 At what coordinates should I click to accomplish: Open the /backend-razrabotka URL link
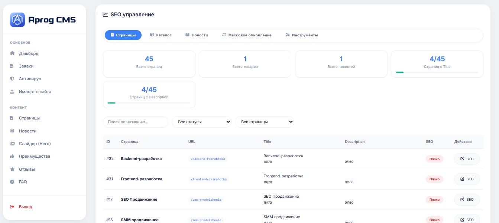[208, 159]
